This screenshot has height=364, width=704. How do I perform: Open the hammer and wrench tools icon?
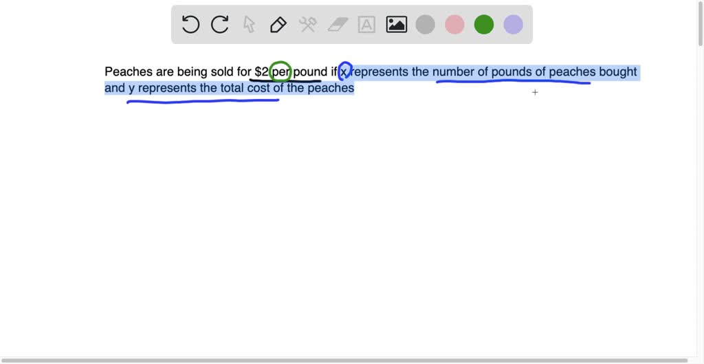click(308, 24)
